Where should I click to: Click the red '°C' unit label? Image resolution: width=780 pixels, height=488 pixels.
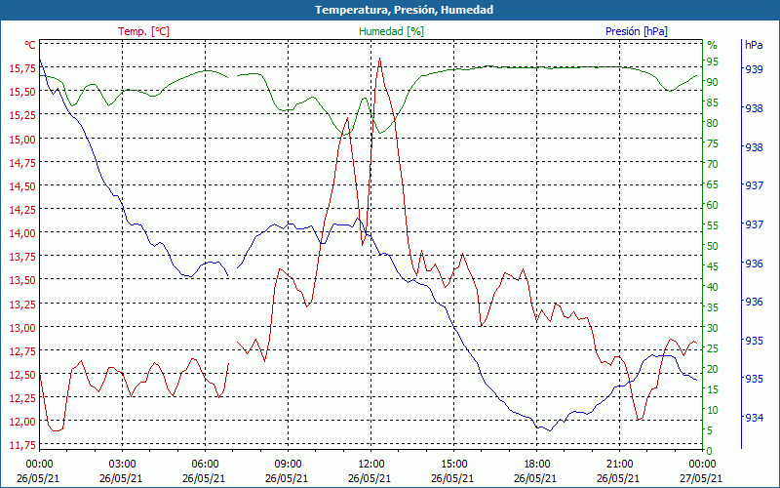pyautogui.click(x=30, y=45)
